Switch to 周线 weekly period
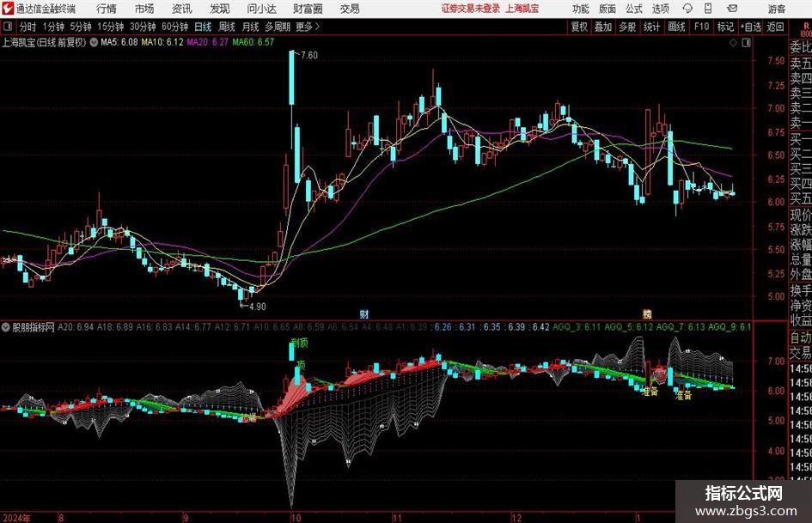Screen dimensions: 812x523 227,27
